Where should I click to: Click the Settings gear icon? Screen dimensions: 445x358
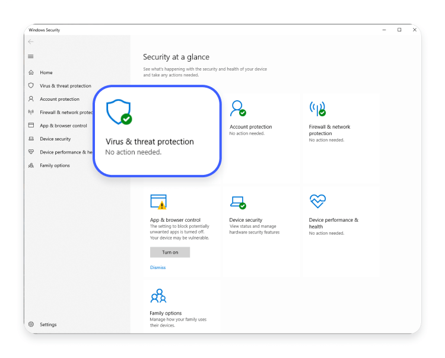pos(31,324)
